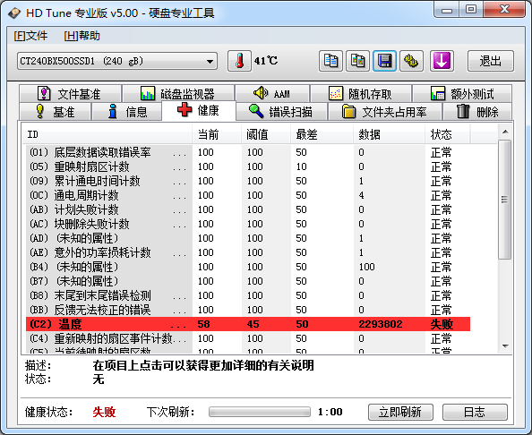The image size is (532, 435).
Task: Copy text info to clipboard icon
Action: click(330, 61)
